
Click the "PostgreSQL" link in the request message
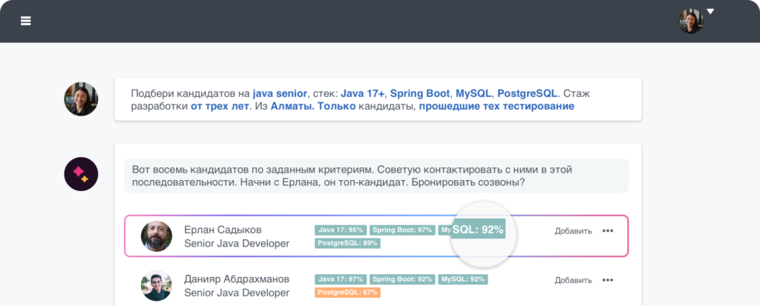(529, 93)
